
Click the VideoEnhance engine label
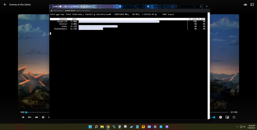[x=60, y=29]
